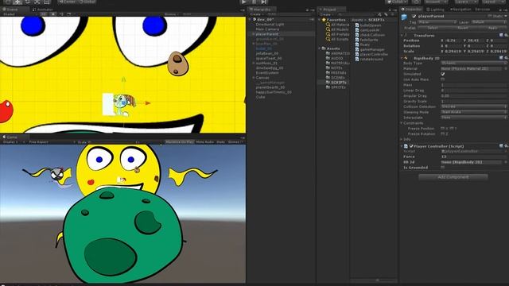Click the All Materials search icon
The image size is (509, 286).
(x=328, y=25)
